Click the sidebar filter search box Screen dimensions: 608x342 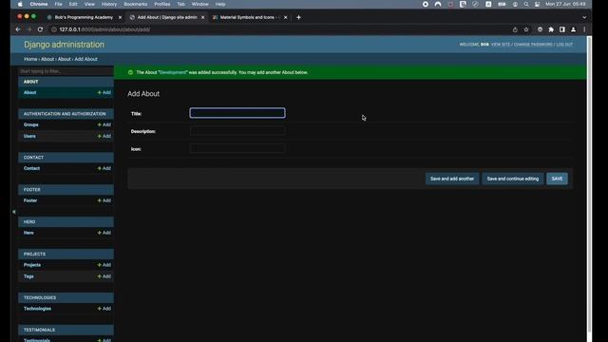pos(66,71)
